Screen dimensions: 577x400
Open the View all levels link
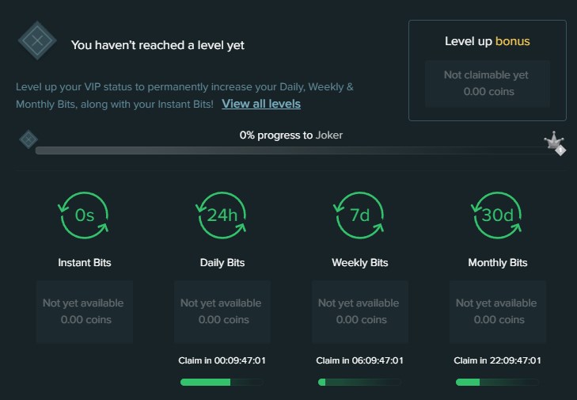coord(261,104)
